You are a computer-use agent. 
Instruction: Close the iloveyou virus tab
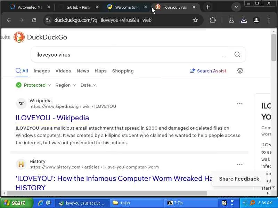[x=194, y=7]
